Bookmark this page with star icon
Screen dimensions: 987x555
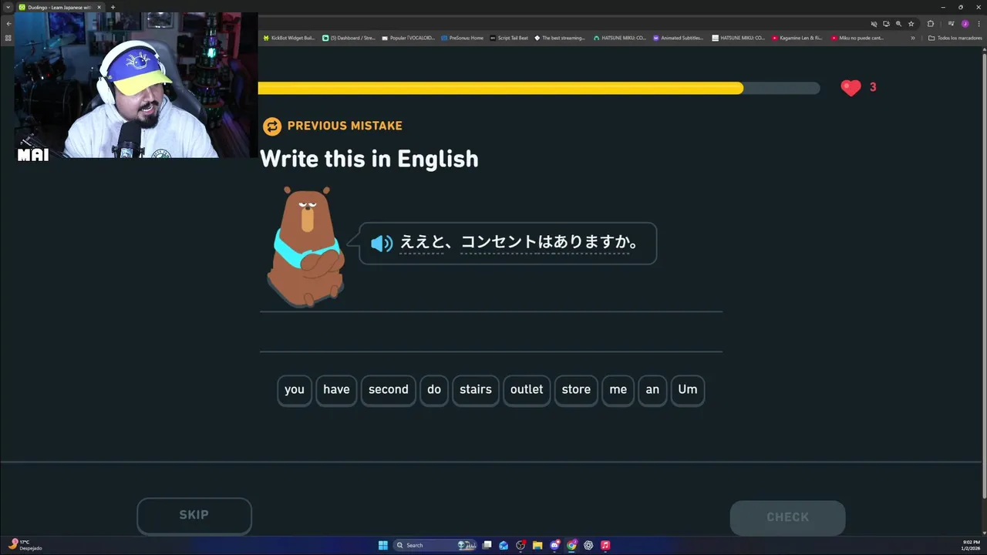pyautogui.click(x=911, y=24)
